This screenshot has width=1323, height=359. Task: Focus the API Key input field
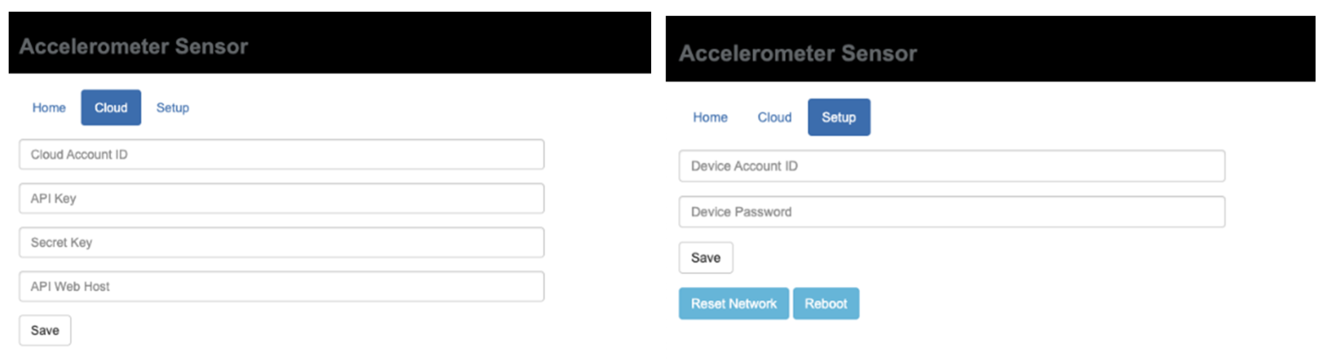click(x=281, y=199)
